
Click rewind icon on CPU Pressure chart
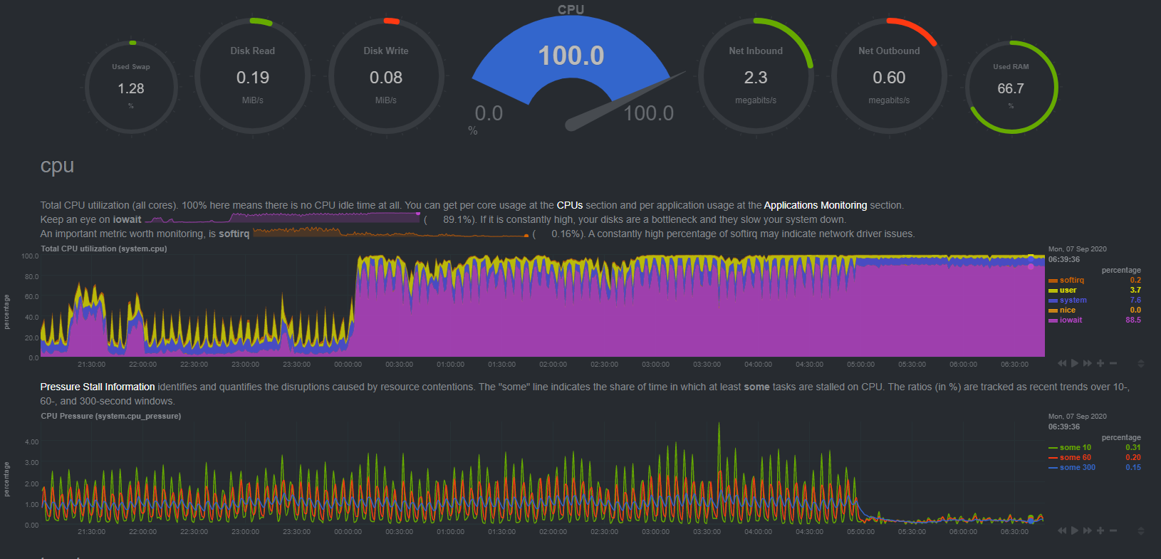(1062, 531)
